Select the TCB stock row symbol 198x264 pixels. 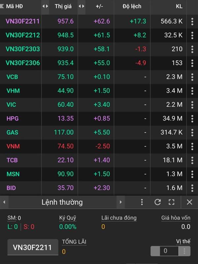click(12, 160)
